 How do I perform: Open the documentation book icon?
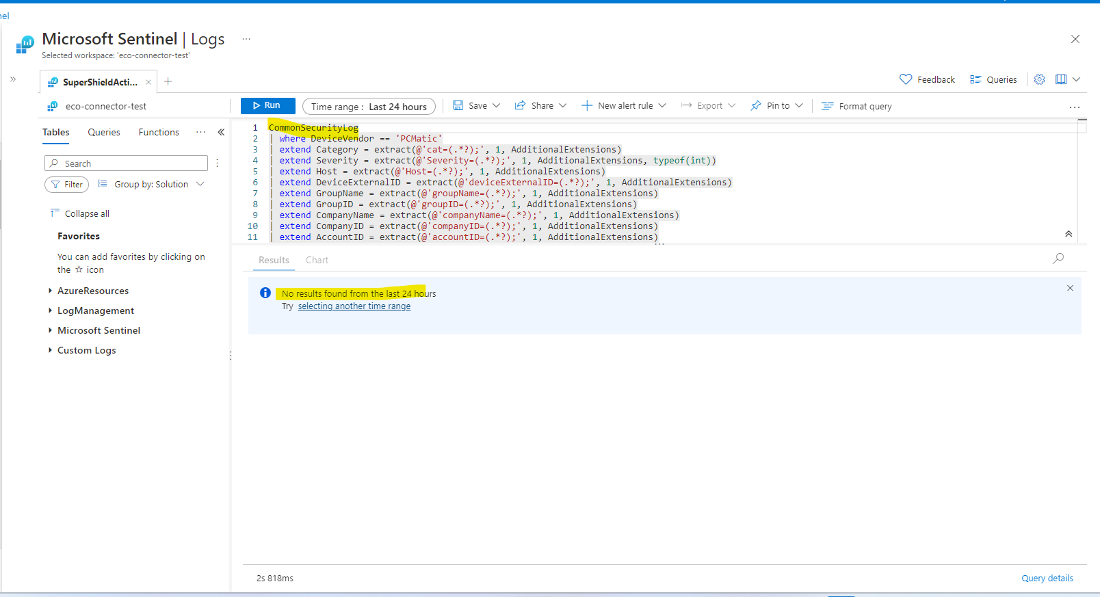1061,79
